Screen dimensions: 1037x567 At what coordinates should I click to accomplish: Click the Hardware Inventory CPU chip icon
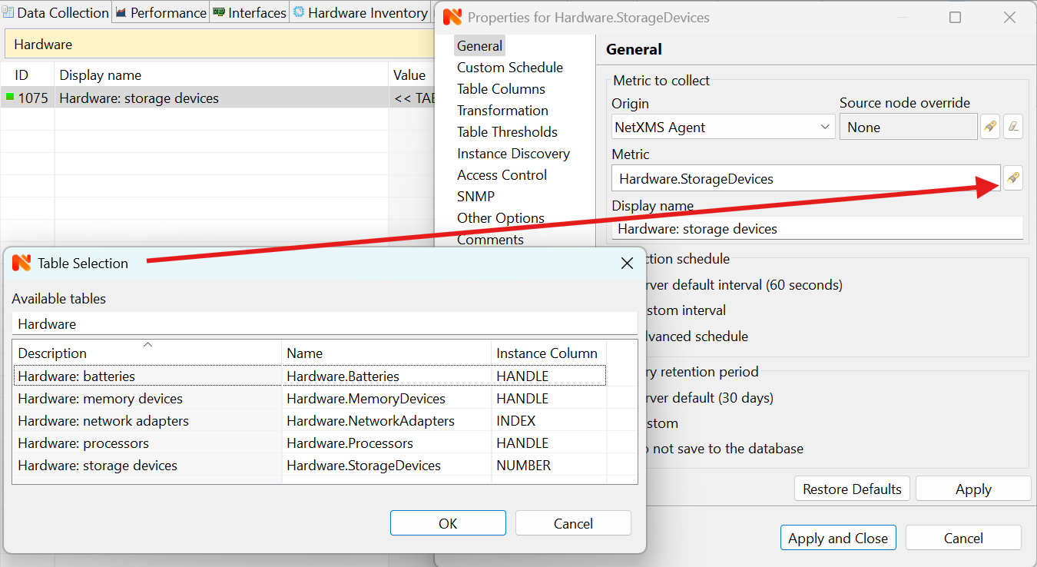point(298,12)
